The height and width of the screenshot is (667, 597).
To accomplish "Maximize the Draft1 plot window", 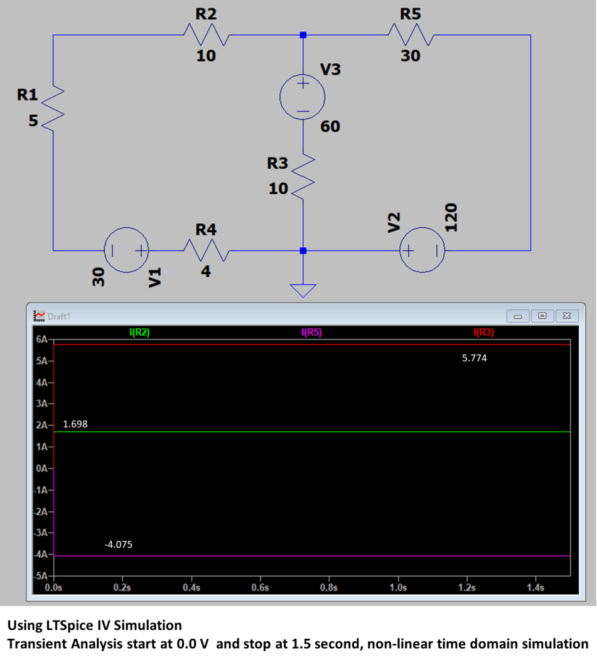I will [542, 316].
